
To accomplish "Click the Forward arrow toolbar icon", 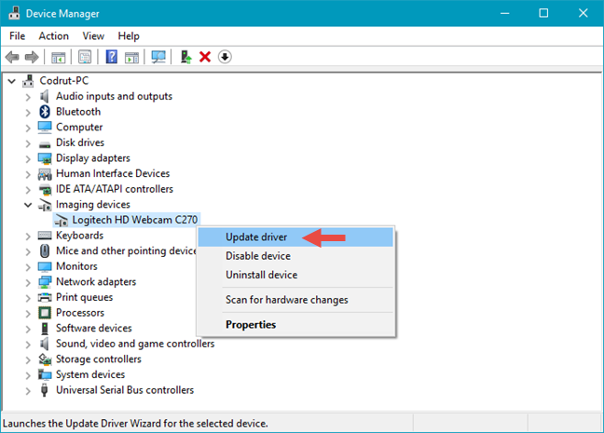I will click(x=32, y=58).
